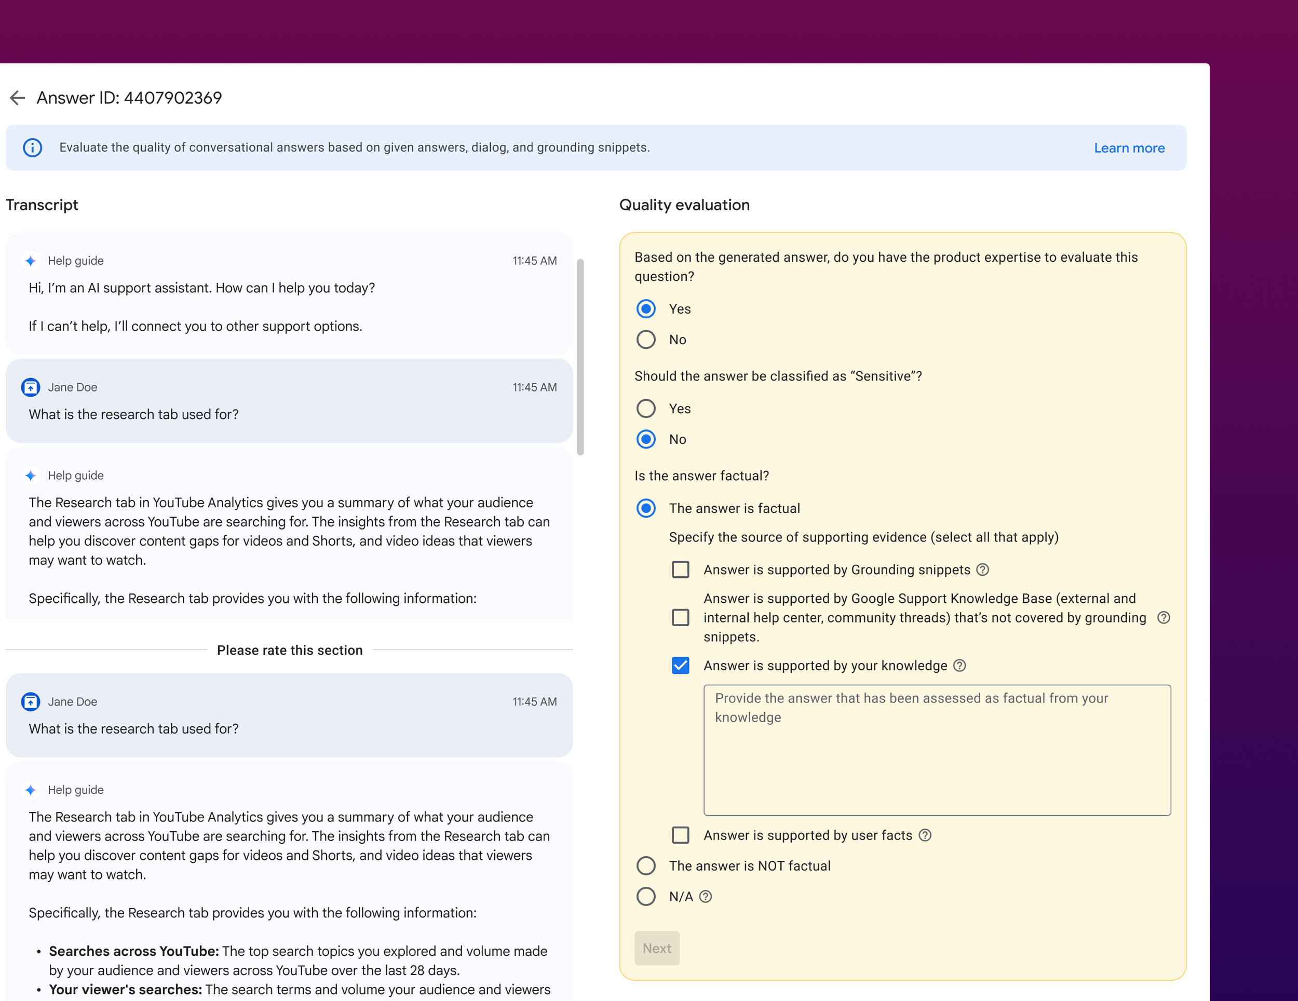The width and height of the screenshot is (1298, 1001).
Task: Click help icon beside your knowledge option
Action: 959,666
